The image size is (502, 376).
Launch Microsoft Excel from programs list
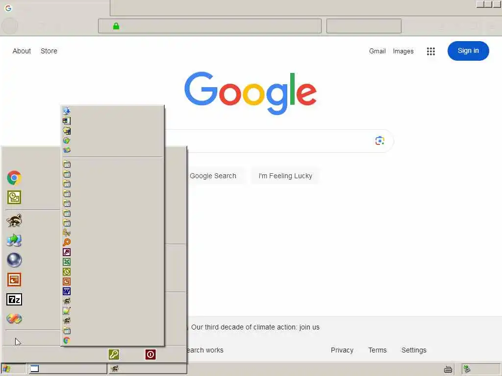point(67,262)
